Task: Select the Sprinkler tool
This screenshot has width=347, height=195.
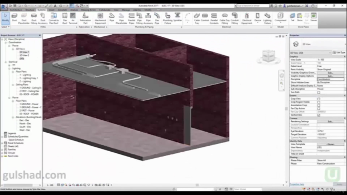Action: coord(177,18)
